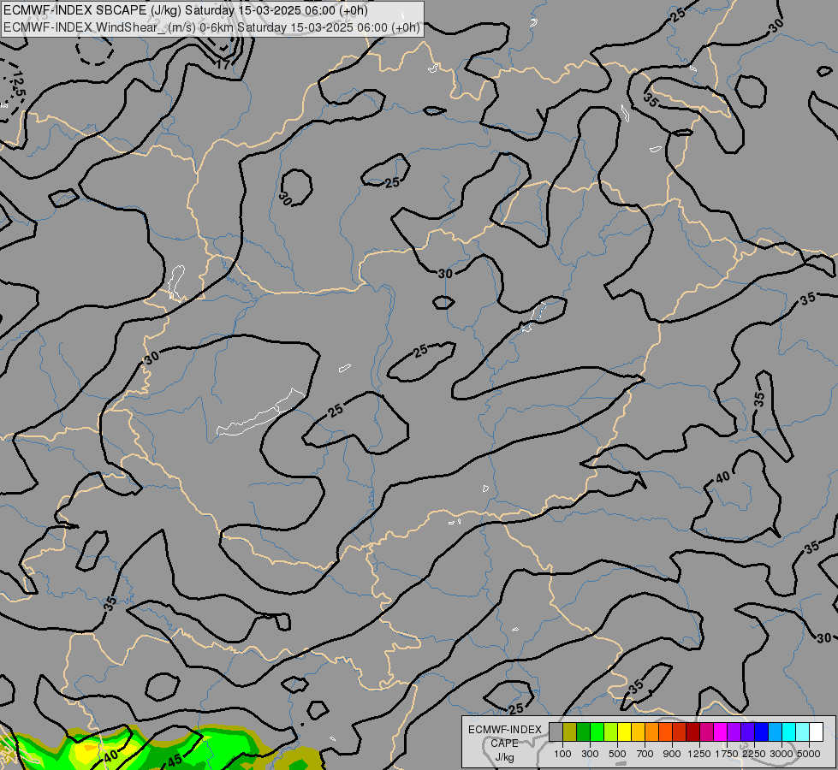838x770 pixels.
Task: Select the dark red legend swatch
Action: coord(692,731)
